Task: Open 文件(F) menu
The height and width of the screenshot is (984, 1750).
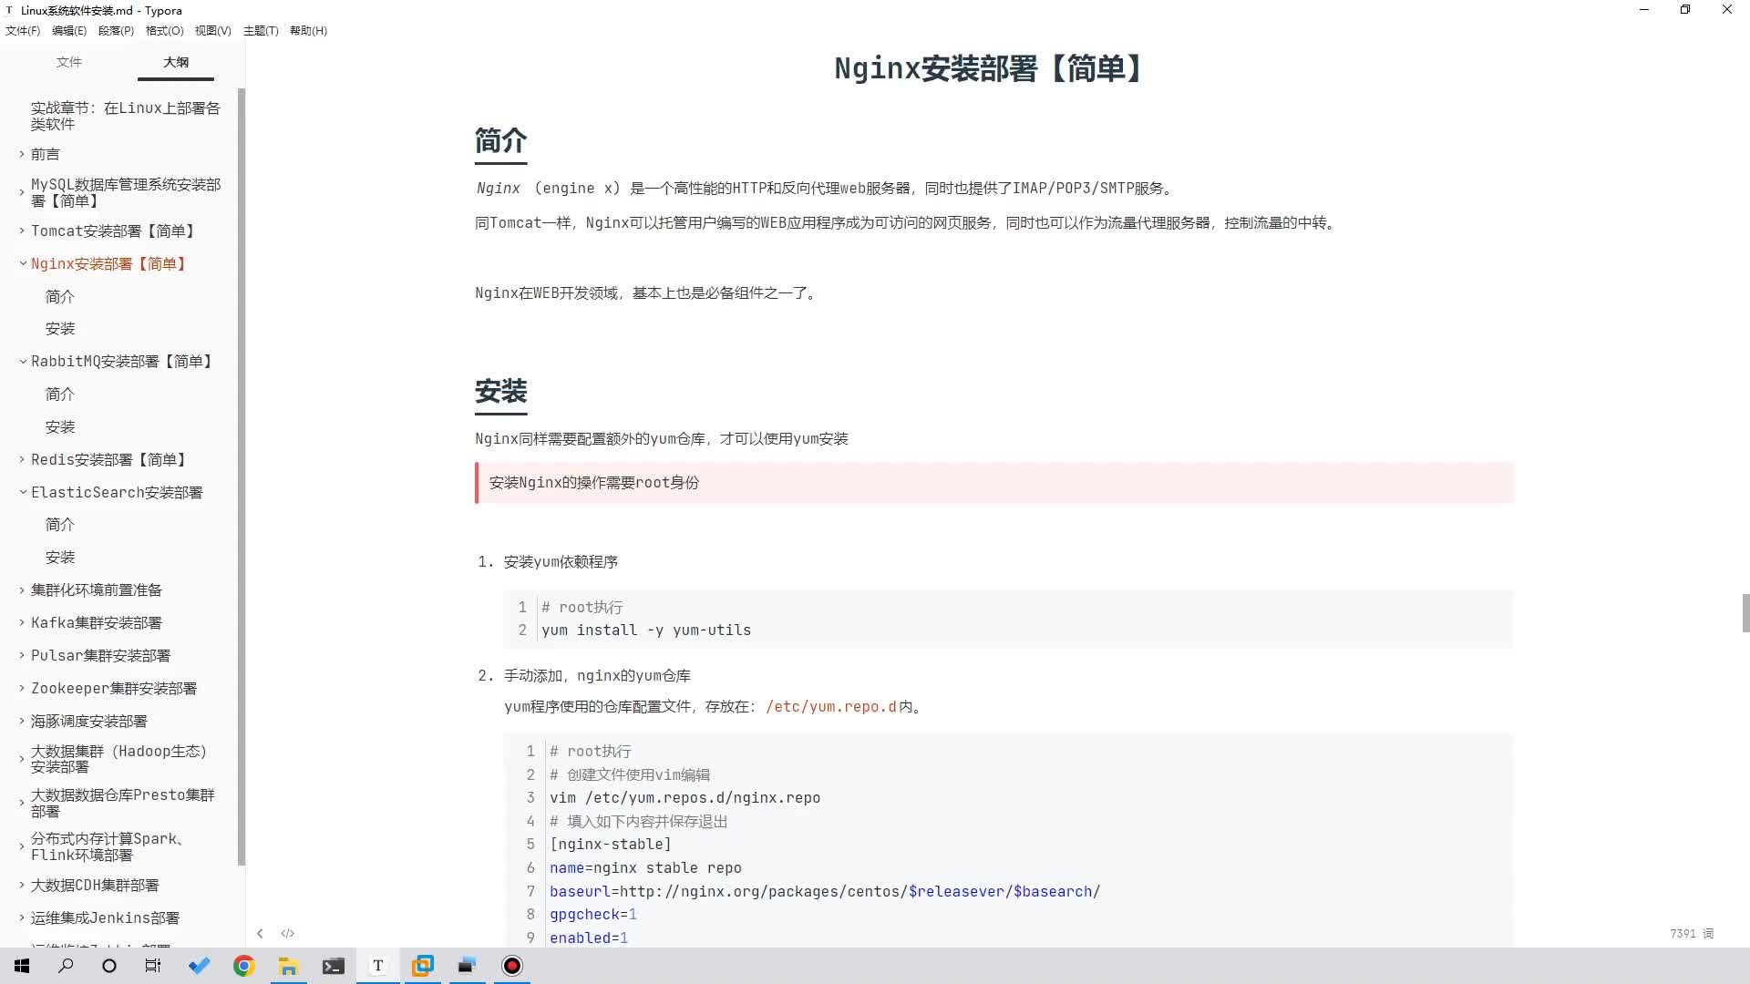Action: click(23, 30)
